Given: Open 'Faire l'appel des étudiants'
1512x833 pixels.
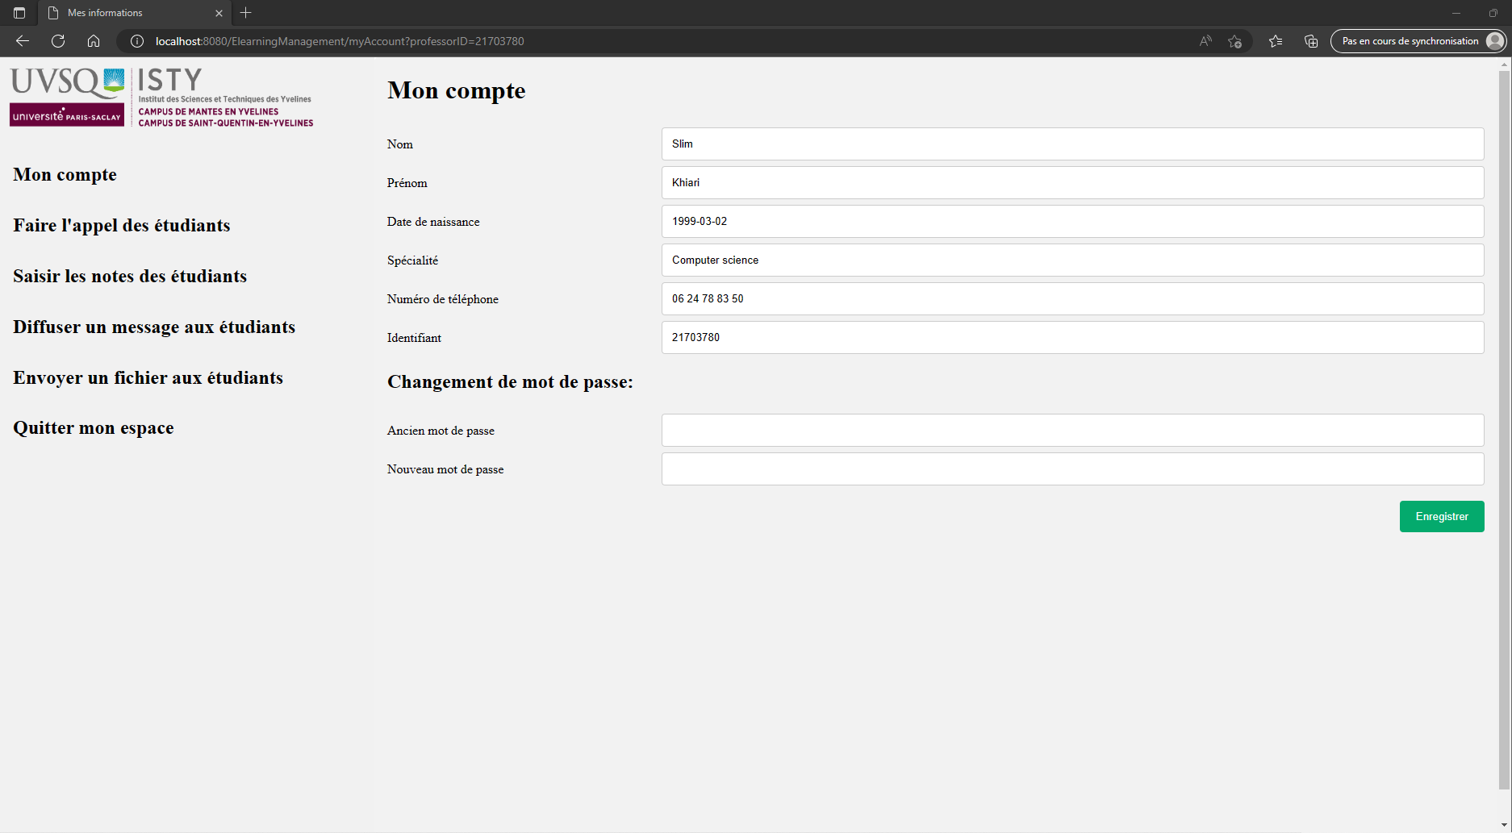Looking at the screenshot, I should coord(121,226).
